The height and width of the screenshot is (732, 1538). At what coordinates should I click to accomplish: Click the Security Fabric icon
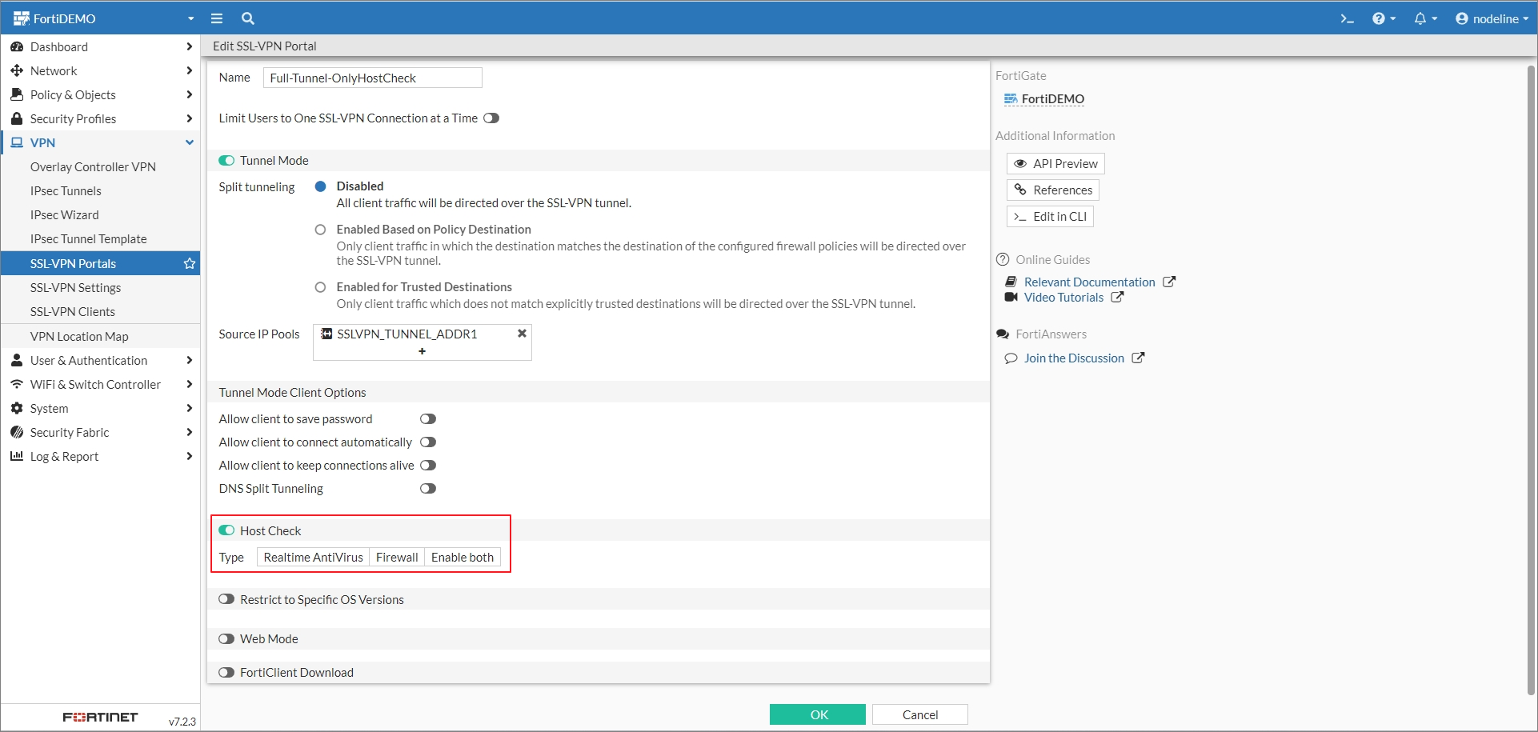coord(17,432)
